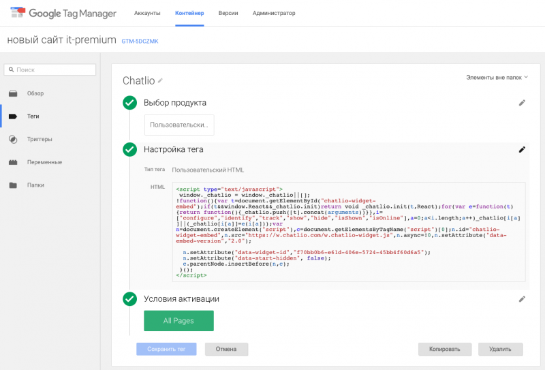Click the Триггеры icon in sidebar
Viewport: 545px width, 370px height.
tap(13, 139)
